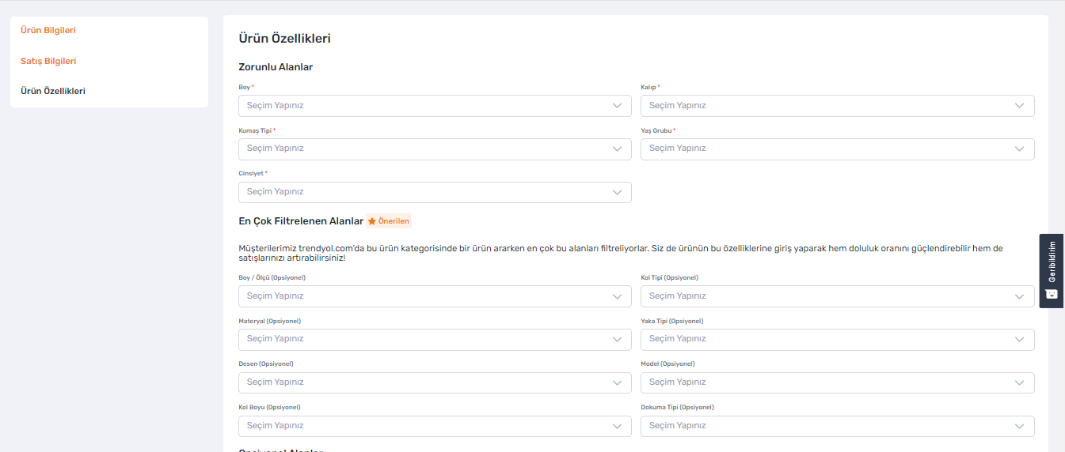1065x452 pixels.
Task: Click the Kol Boyu (Opsiyonel) label
Action: [x=269, y=408]
